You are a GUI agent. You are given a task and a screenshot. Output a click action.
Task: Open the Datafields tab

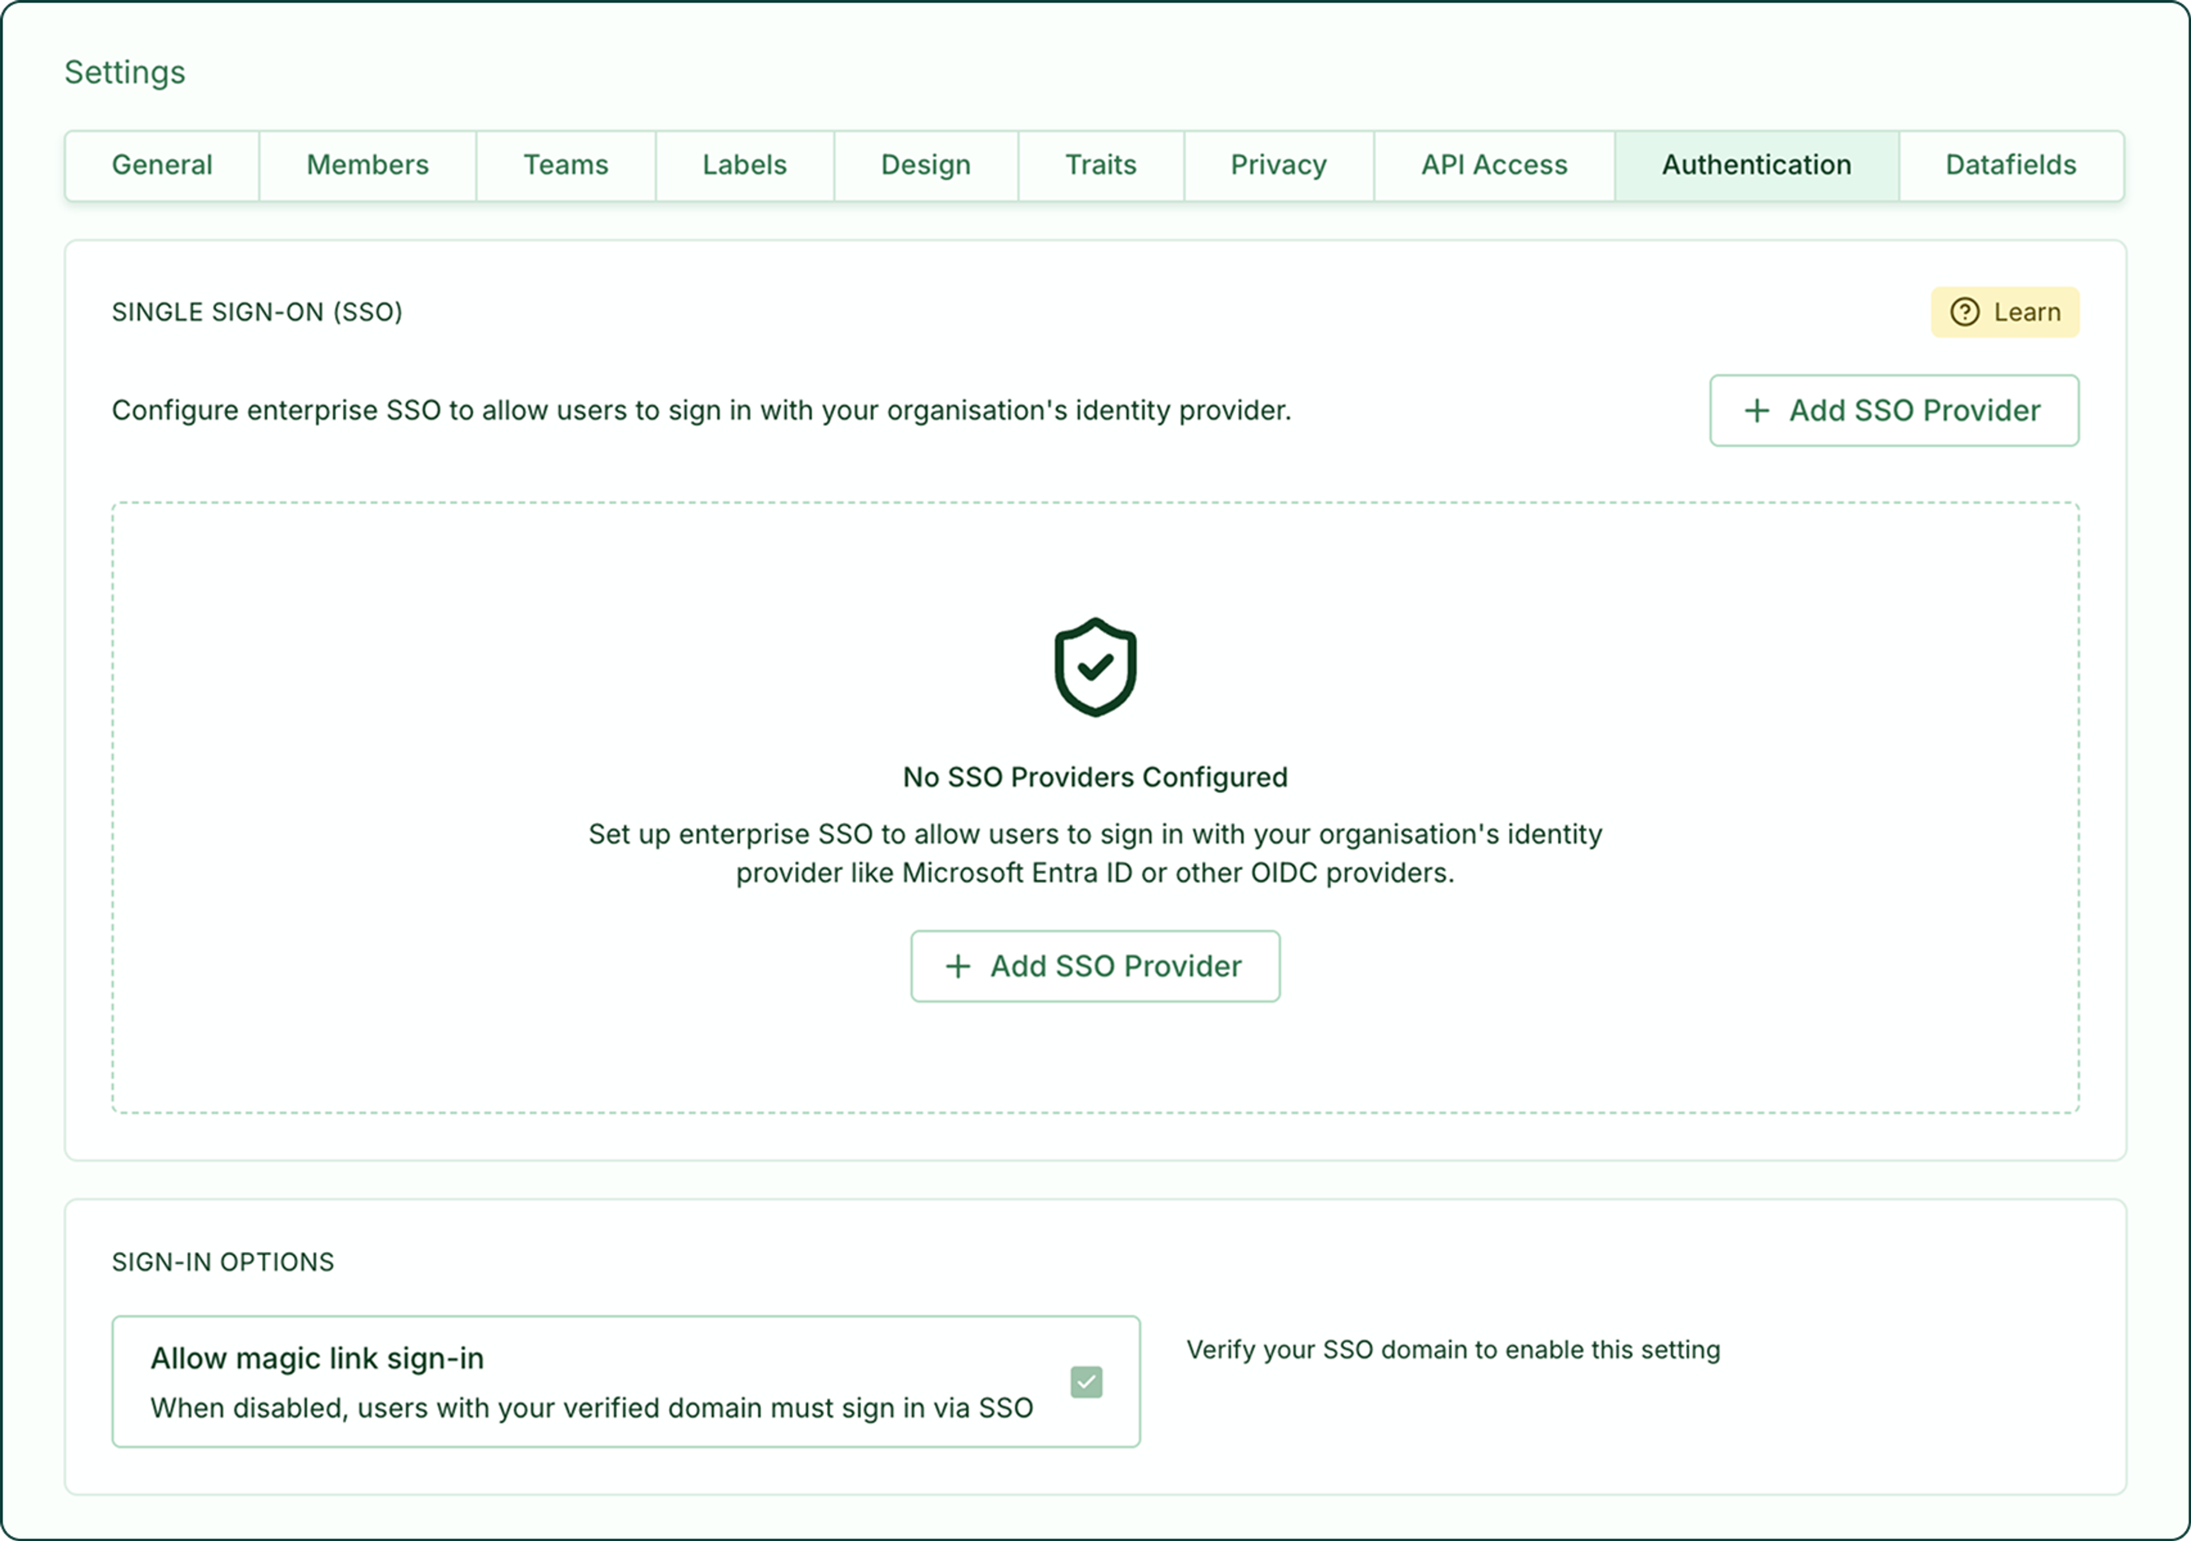coord(2012,165)
